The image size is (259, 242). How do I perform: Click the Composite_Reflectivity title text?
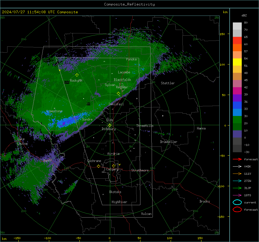pos(129,4)
